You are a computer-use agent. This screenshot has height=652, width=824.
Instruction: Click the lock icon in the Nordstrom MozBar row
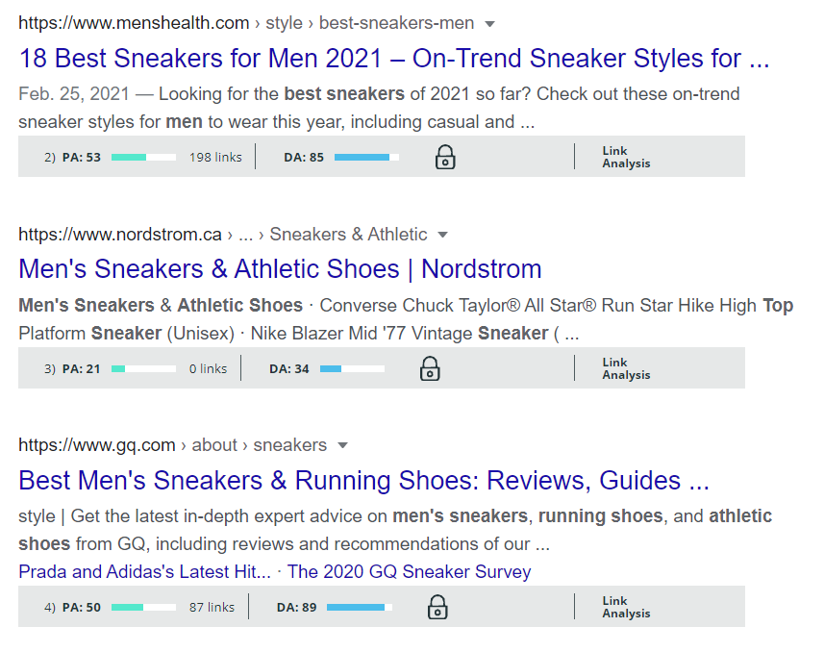(x=430, y=368)
